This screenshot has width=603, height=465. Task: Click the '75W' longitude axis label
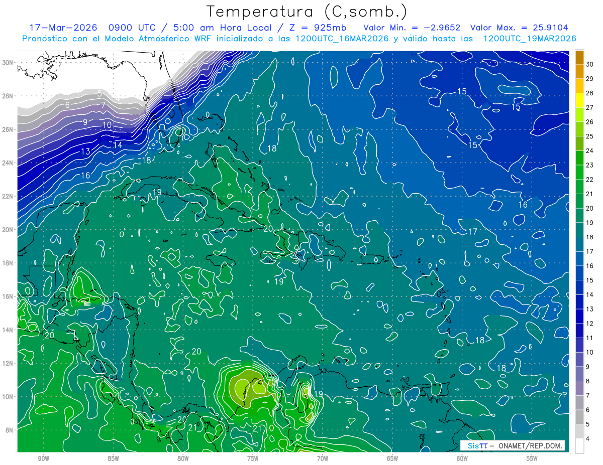click(253, 459)
